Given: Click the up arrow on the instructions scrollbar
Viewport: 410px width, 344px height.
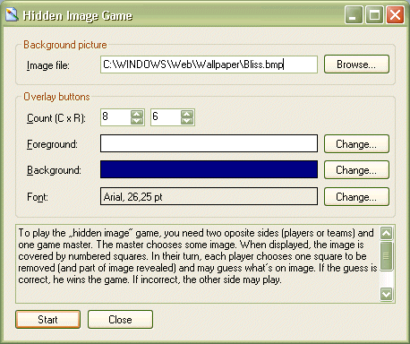Looking at the screenshot, I should coord(387,233).
